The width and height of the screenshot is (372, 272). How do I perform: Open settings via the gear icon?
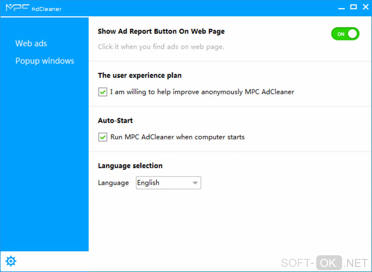[11, 261]
